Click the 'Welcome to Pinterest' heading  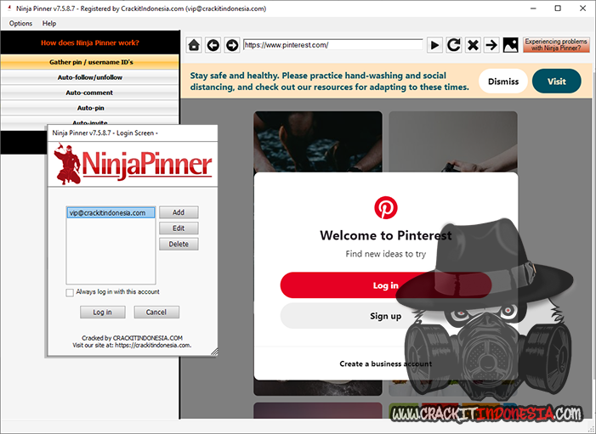pyautogui.click(x=386, y=235)
